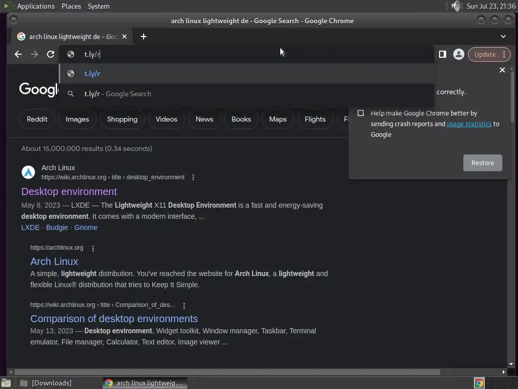Open options for archlinux.org result
Image resolution: width=518 pixels, height=389 pixels.
pos(93,248)
